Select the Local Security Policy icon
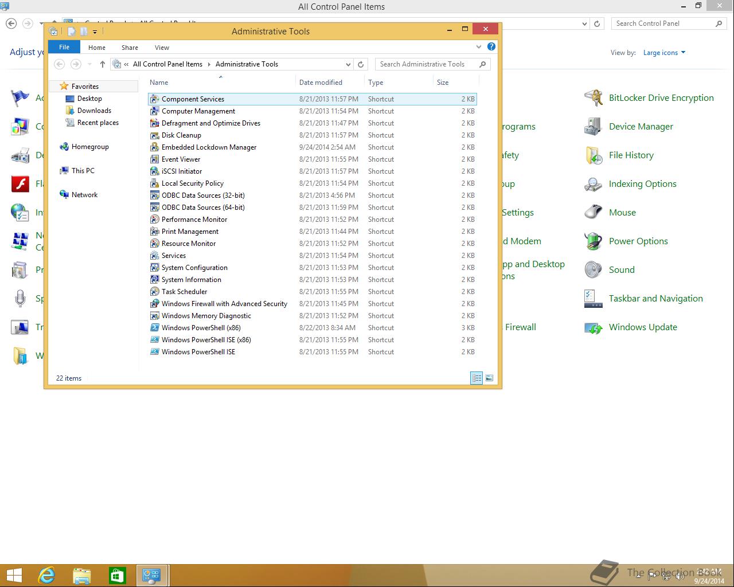Image resolution: width=734 pixels, height=587 pixels. pos(154,183)
